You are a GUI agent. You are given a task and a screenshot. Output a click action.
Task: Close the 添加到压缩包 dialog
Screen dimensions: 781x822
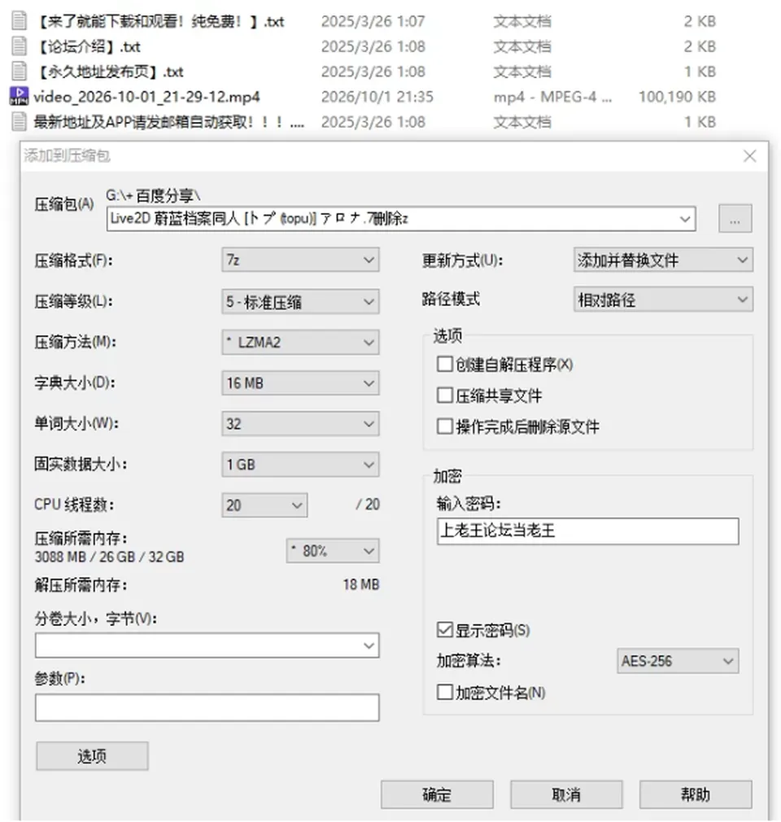click(x=749, y=155)
